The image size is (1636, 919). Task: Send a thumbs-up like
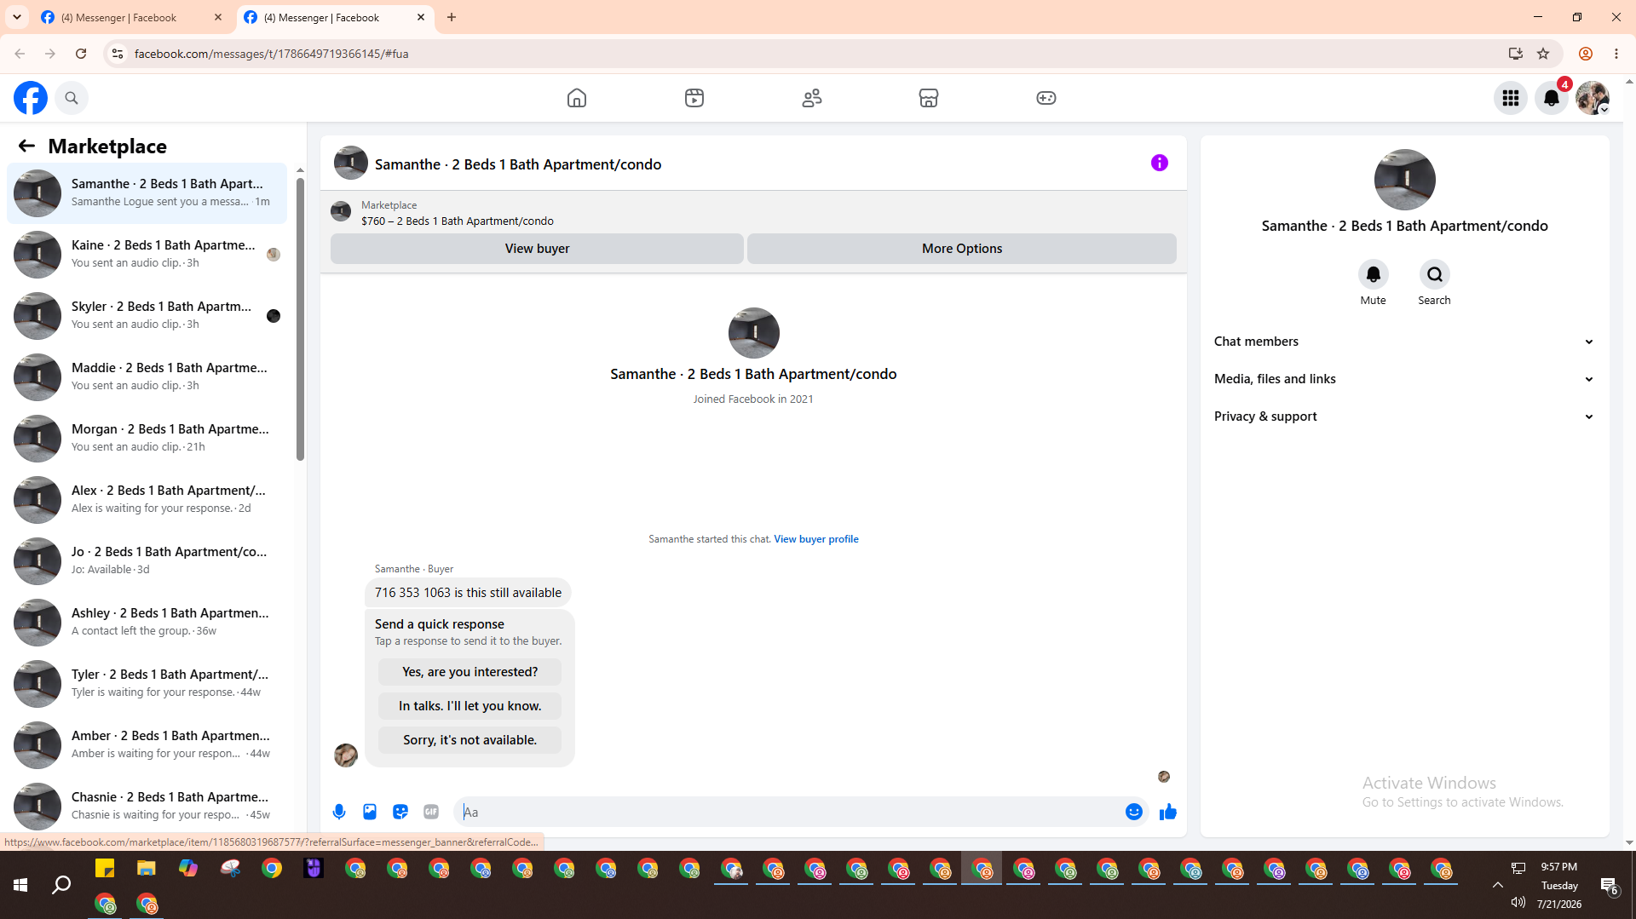pos(1168,812)
